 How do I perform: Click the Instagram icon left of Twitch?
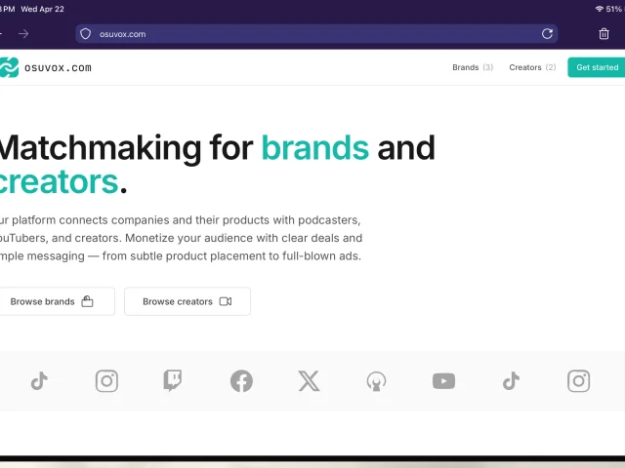click(106, 381)
